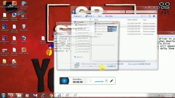Screen dimensions: 175x98
Task: Open Bandicam desktop icon
Action: click(x=24, y=16)
